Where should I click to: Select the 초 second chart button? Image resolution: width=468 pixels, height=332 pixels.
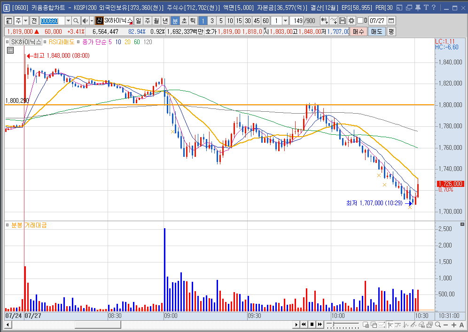(x=184, y=21)
